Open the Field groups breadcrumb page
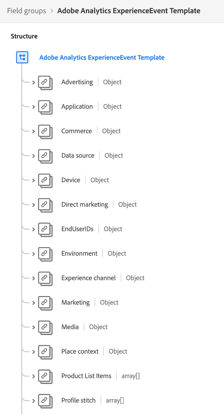Screen dimensions: 224x415 pyautogui.click(x=26, y=11)
